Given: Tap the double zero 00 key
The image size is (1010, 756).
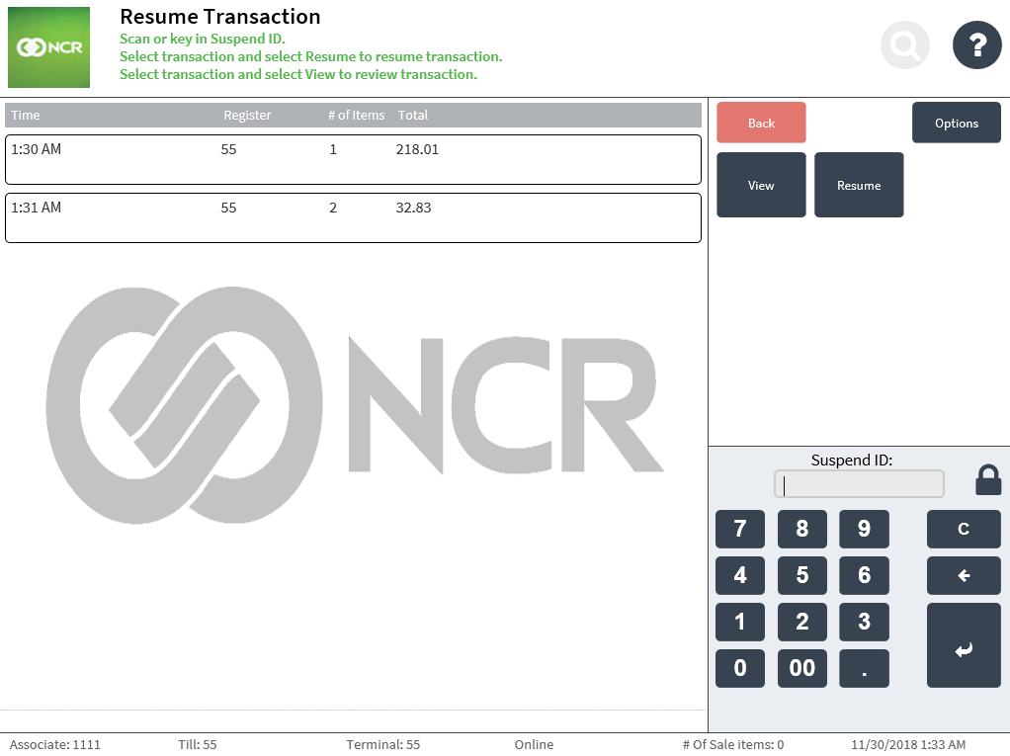Looking at the screenshot, I should 801,668.
